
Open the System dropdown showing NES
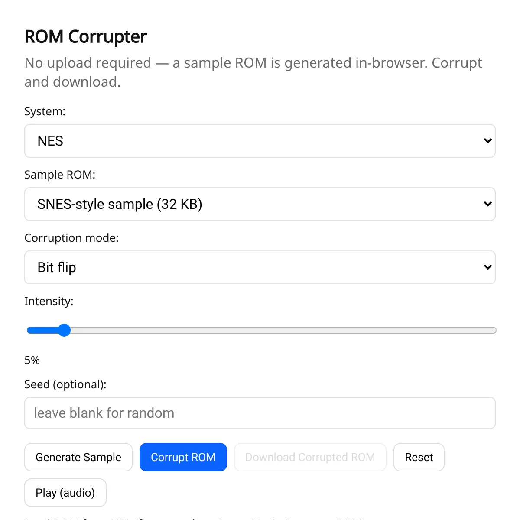point(259,141)
